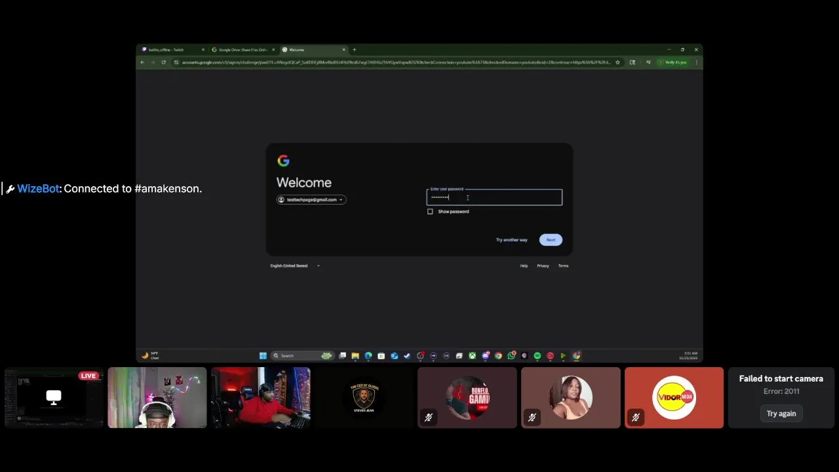Image resolution: width=839 pixels, height=472 pixels.
Task: Close the Twitch tab
Action: [x=203, y=50]
